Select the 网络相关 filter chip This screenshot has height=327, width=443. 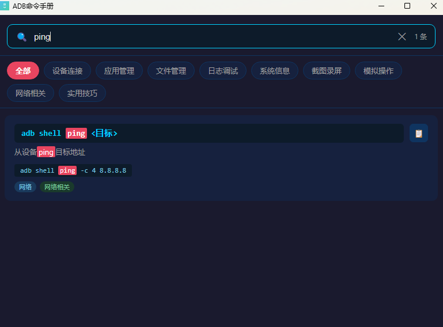click(31, 93)
